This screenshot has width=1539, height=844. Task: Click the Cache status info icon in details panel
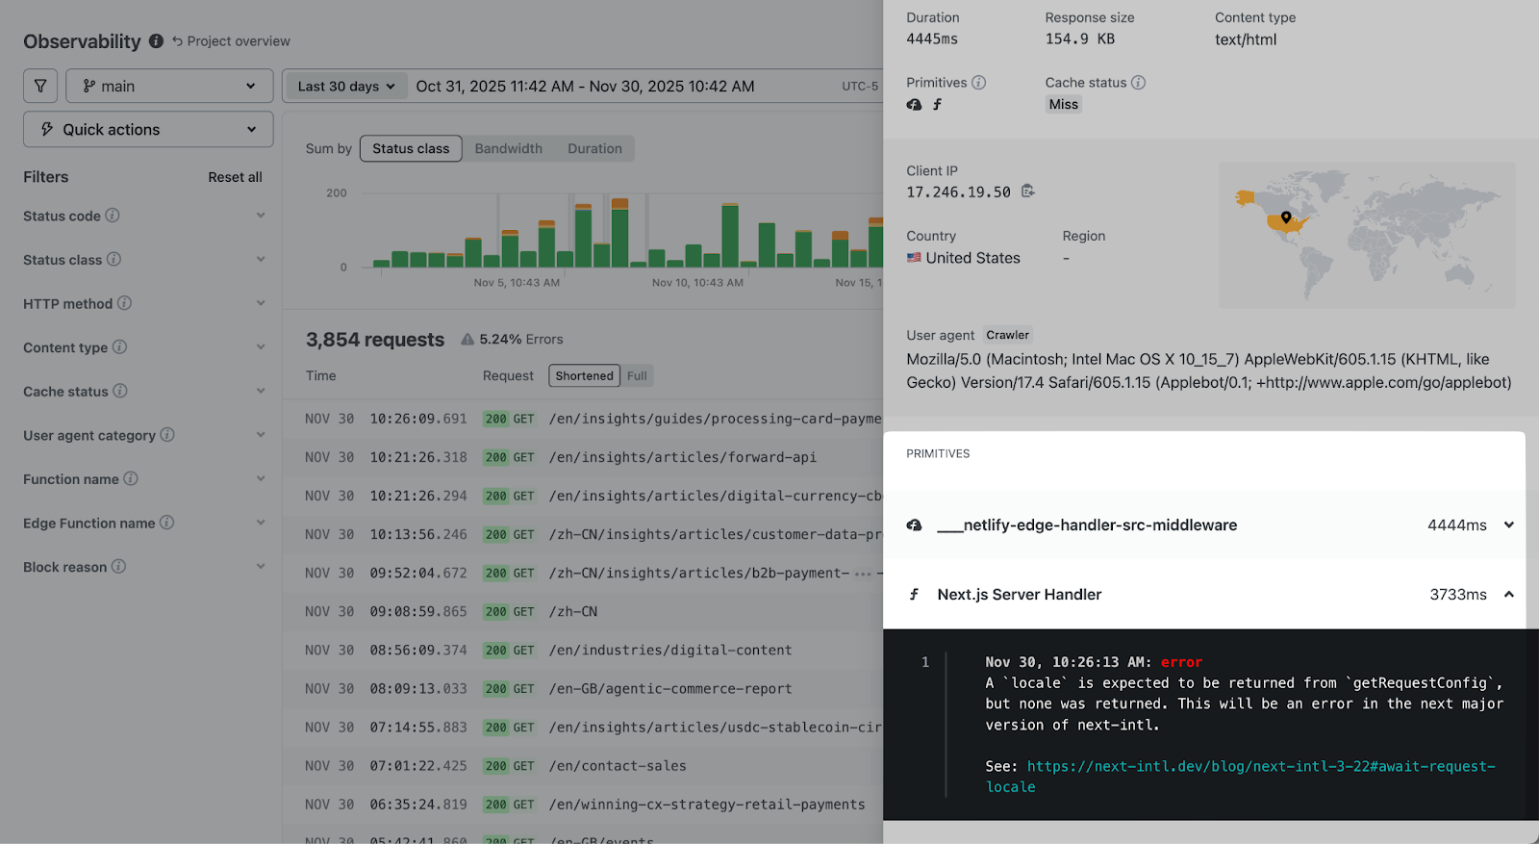pos(1138,83)
